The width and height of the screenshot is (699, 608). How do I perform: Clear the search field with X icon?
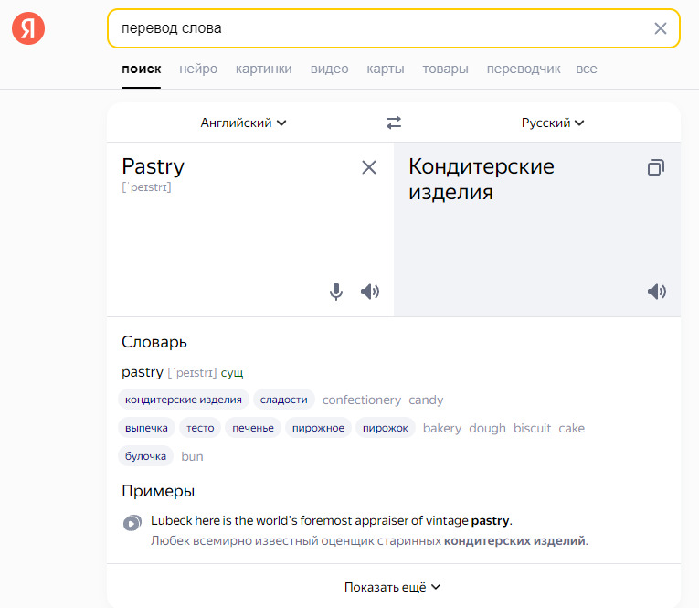[x=661, y=28]
